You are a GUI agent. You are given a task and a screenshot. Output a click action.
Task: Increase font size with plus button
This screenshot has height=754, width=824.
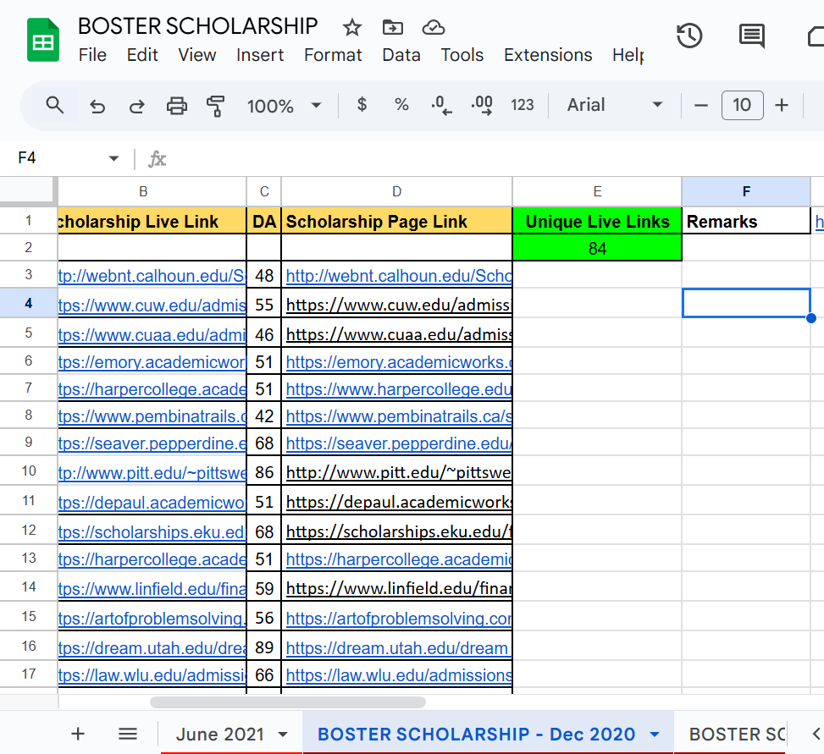[782, 105]
